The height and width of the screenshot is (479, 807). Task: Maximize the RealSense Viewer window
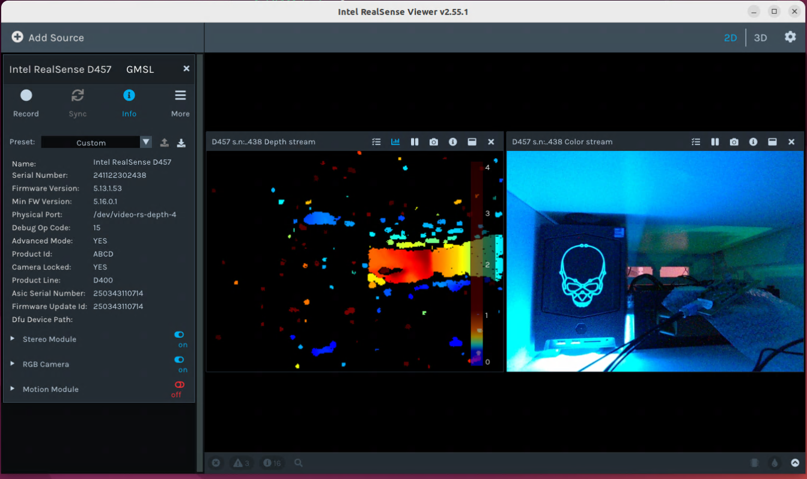pyautogui.click(x=774, y=11)
